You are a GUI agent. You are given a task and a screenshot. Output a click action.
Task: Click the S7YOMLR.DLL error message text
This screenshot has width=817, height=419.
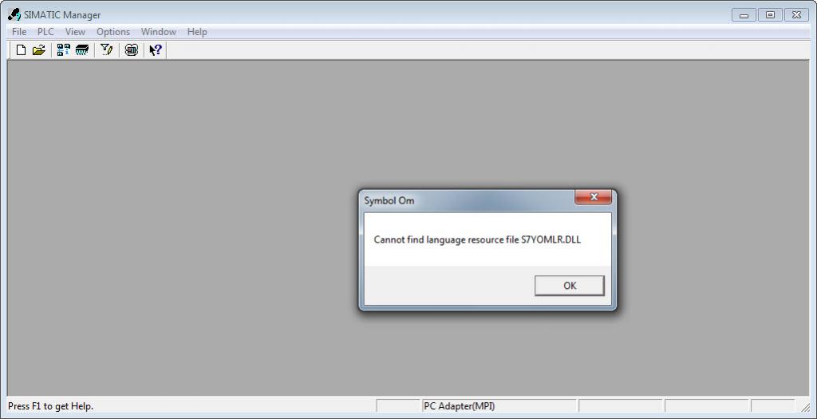click(477, 239)
